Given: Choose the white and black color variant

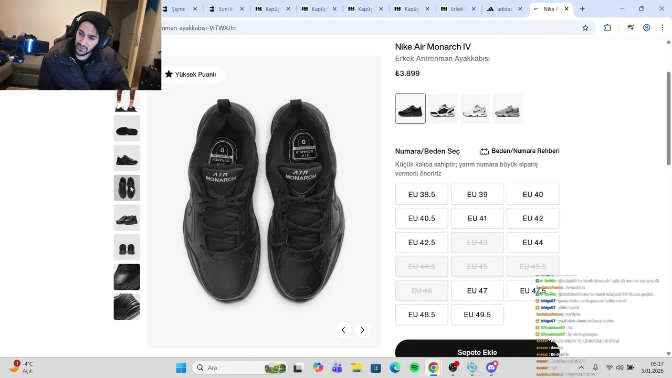Looking at the screenshot, I should (443, 109).
